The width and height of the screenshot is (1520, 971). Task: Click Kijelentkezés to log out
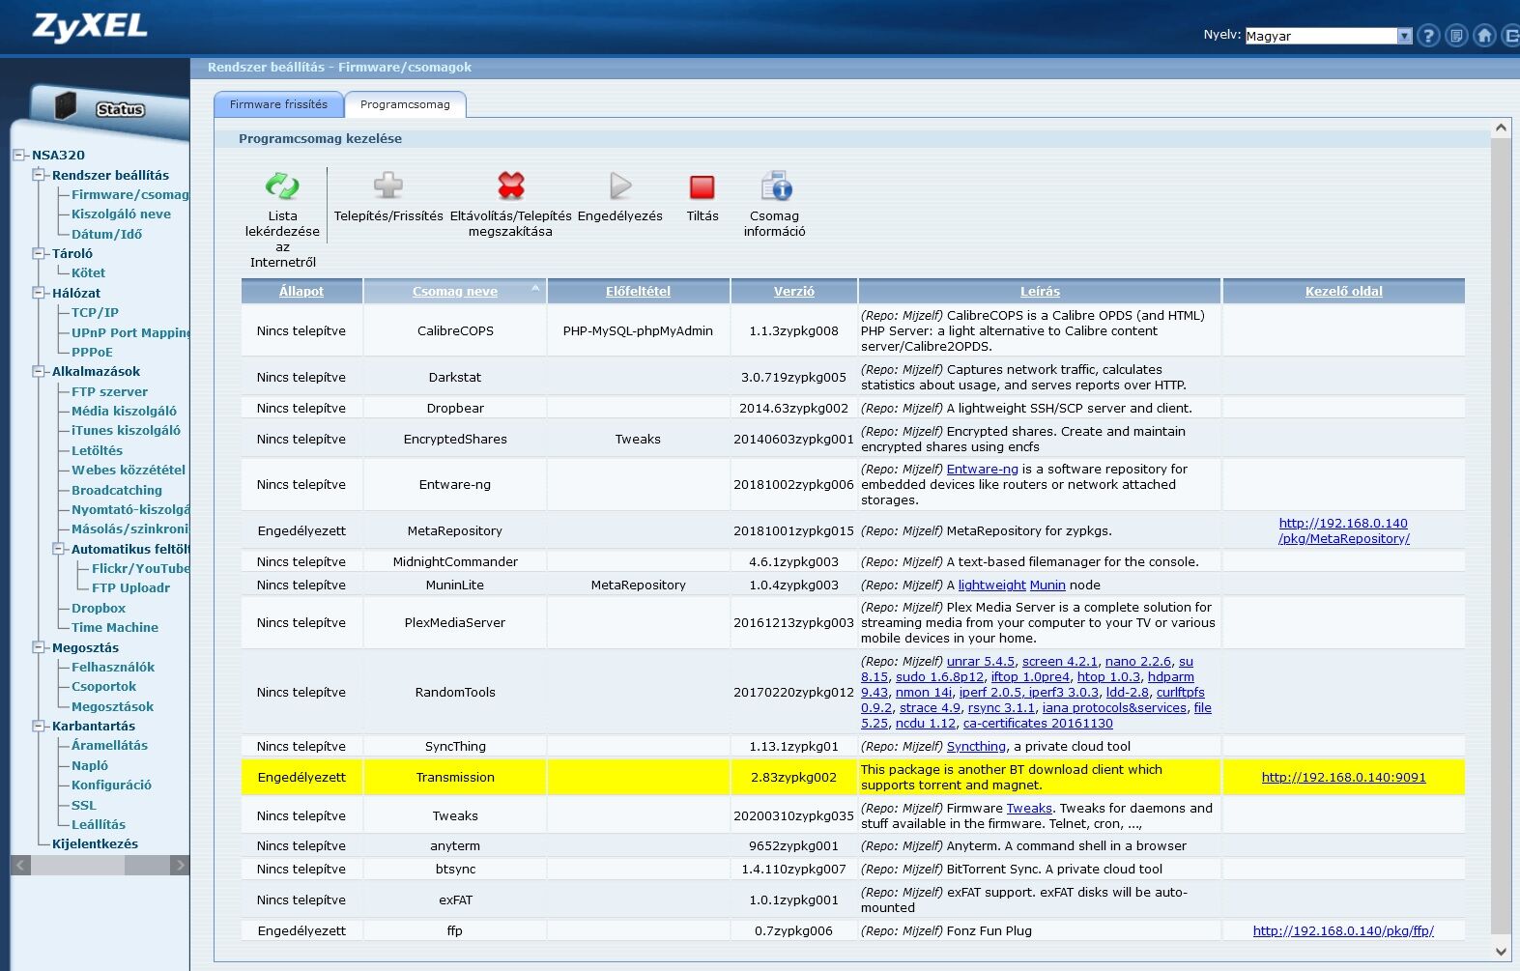click(x=95, y=843)
